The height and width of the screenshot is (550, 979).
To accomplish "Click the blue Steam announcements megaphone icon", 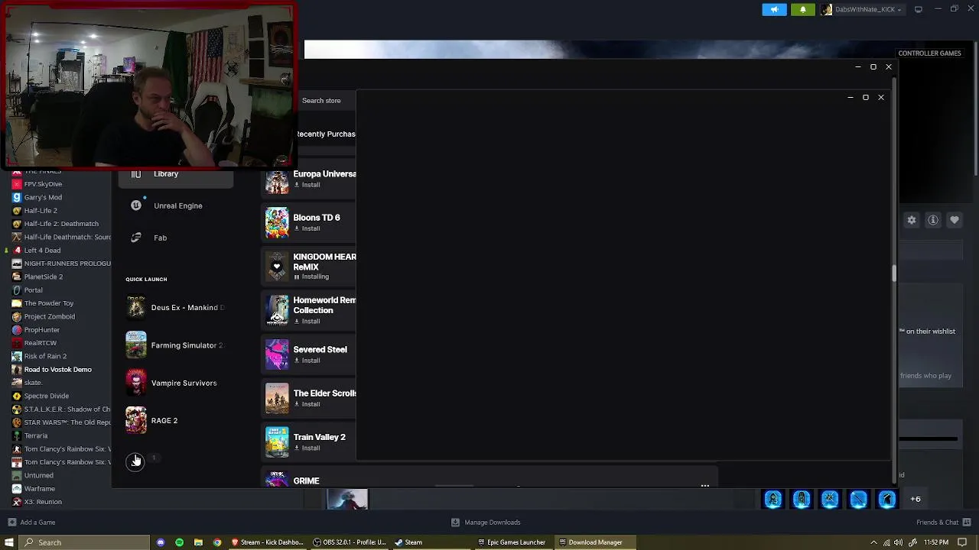I will coord(774,9).
